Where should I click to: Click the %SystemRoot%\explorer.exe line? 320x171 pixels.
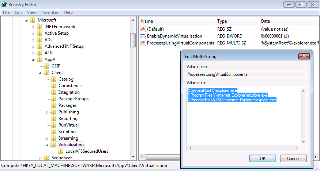coord(212,90)
